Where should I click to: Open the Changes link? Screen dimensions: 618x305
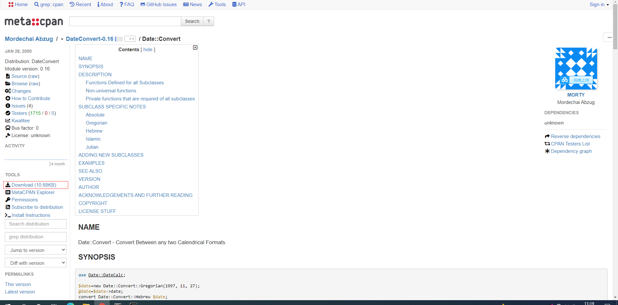click(x=21, y=91)
